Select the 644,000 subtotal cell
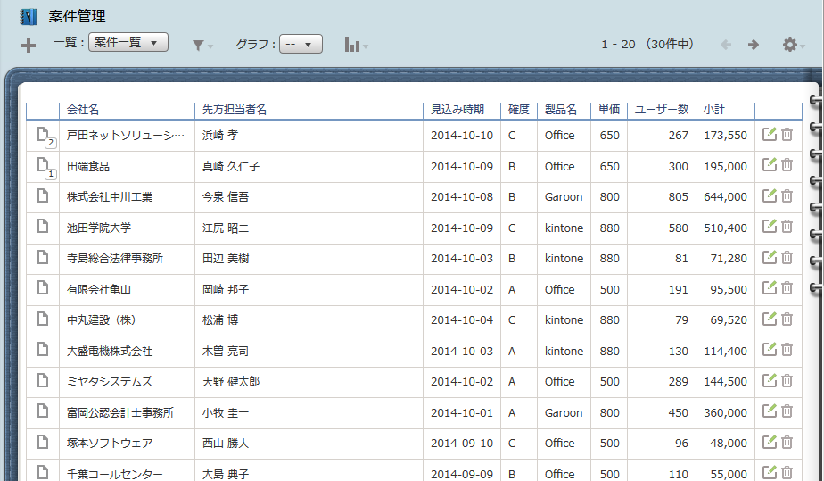Screen dimensions: 824x481 pos(725,197)
